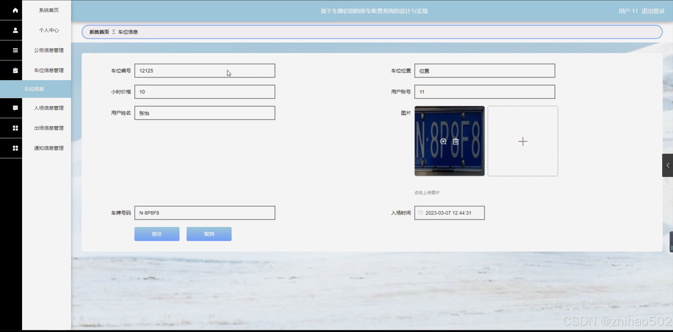Image resolution: width=673 pixels, height=332 pixels.
Task: Click the clipboard icon beside 车位信息管理
Action: click(x=15, y=70)
